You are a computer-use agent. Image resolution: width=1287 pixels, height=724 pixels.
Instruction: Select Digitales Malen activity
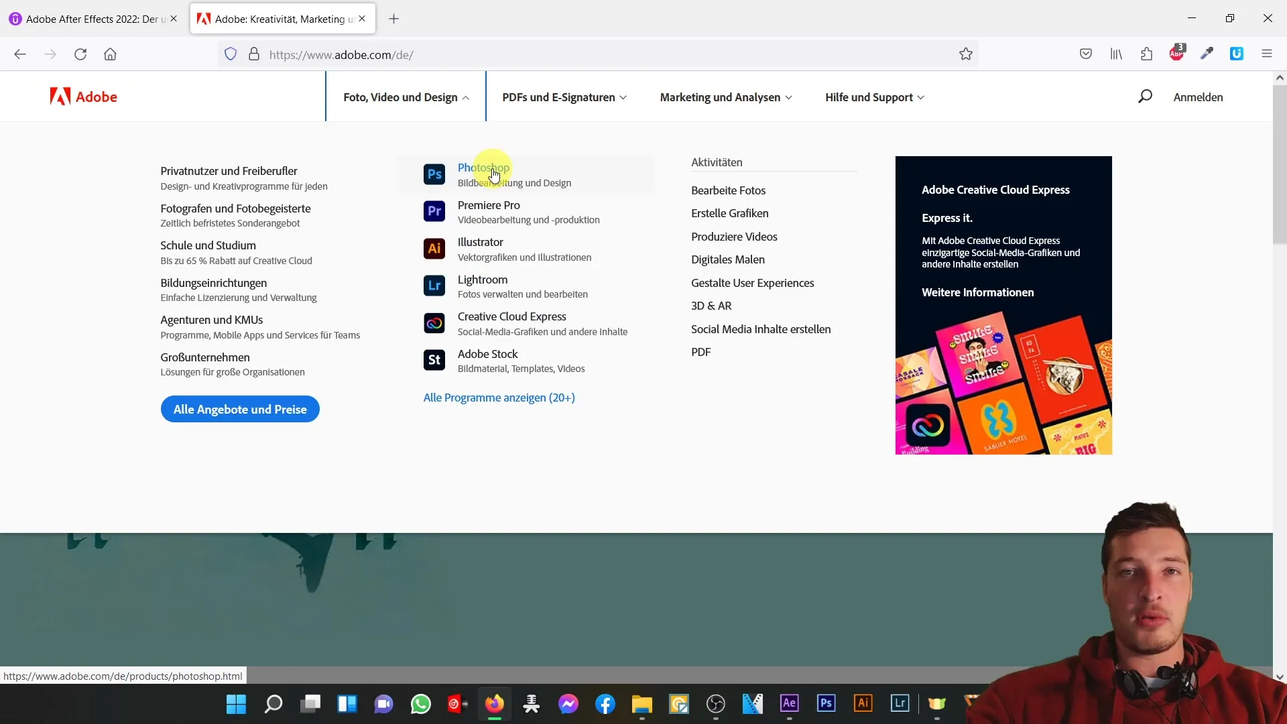coord(727,259)
